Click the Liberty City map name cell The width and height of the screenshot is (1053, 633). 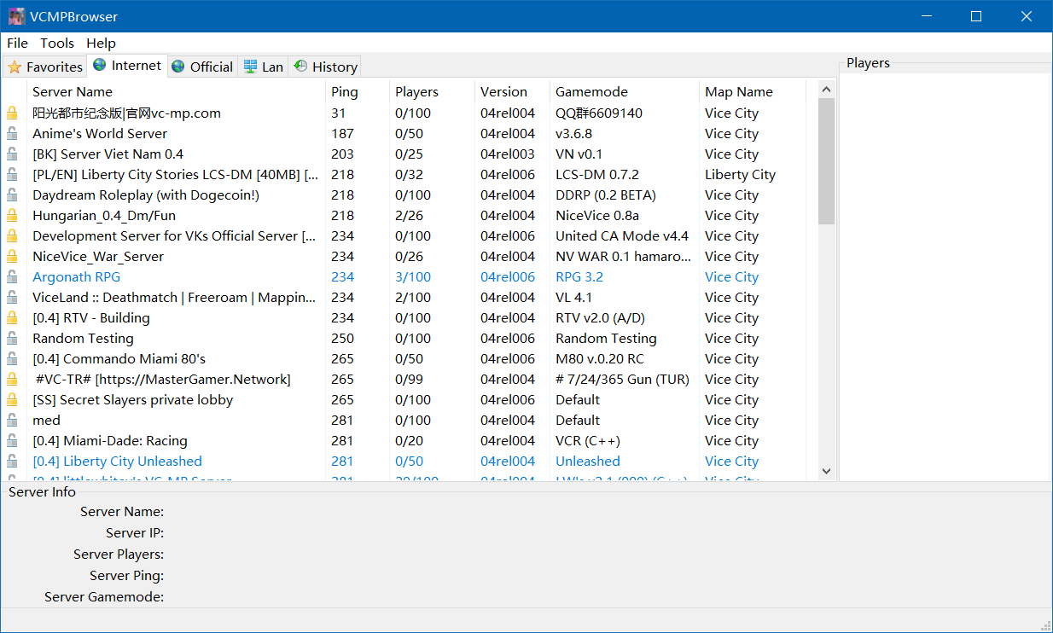(x=740, y=174)
